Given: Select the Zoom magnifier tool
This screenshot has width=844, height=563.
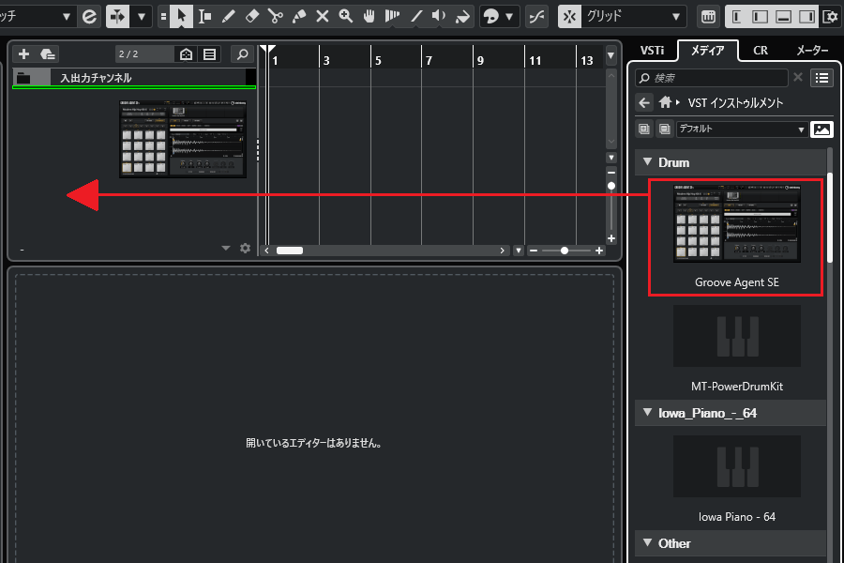Looking at the screenshot, I should (x=345, y=17).
